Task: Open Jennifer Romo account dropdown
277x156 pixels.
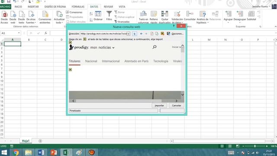Action: 261,6
